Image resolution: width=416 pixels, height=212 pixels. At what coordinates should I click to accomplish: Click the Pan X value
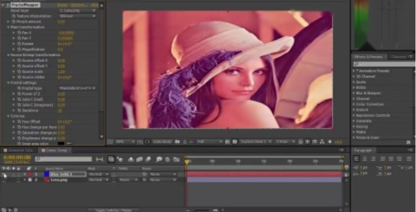[66, 32]
